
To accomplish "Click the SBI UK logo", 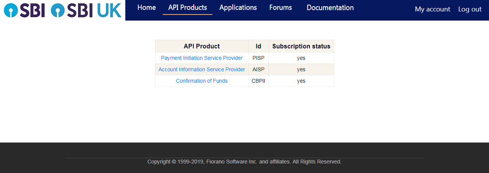I will [86, 10].
